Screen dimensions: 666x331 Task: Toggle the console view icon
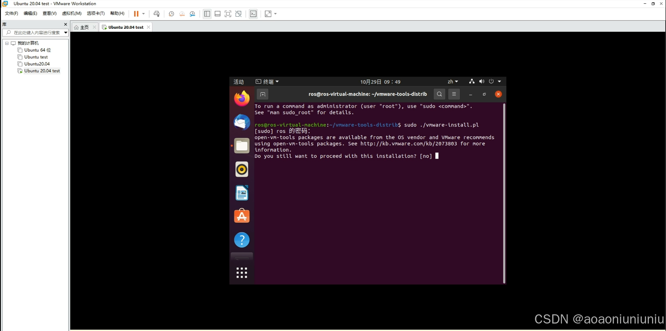pyautogui.click(x=253, y=14)
